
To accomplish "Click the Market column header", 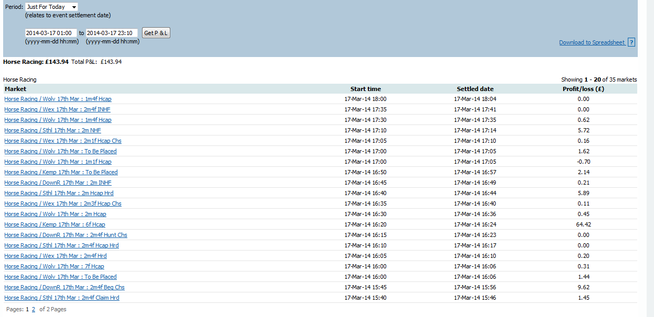I will point(15,89).
